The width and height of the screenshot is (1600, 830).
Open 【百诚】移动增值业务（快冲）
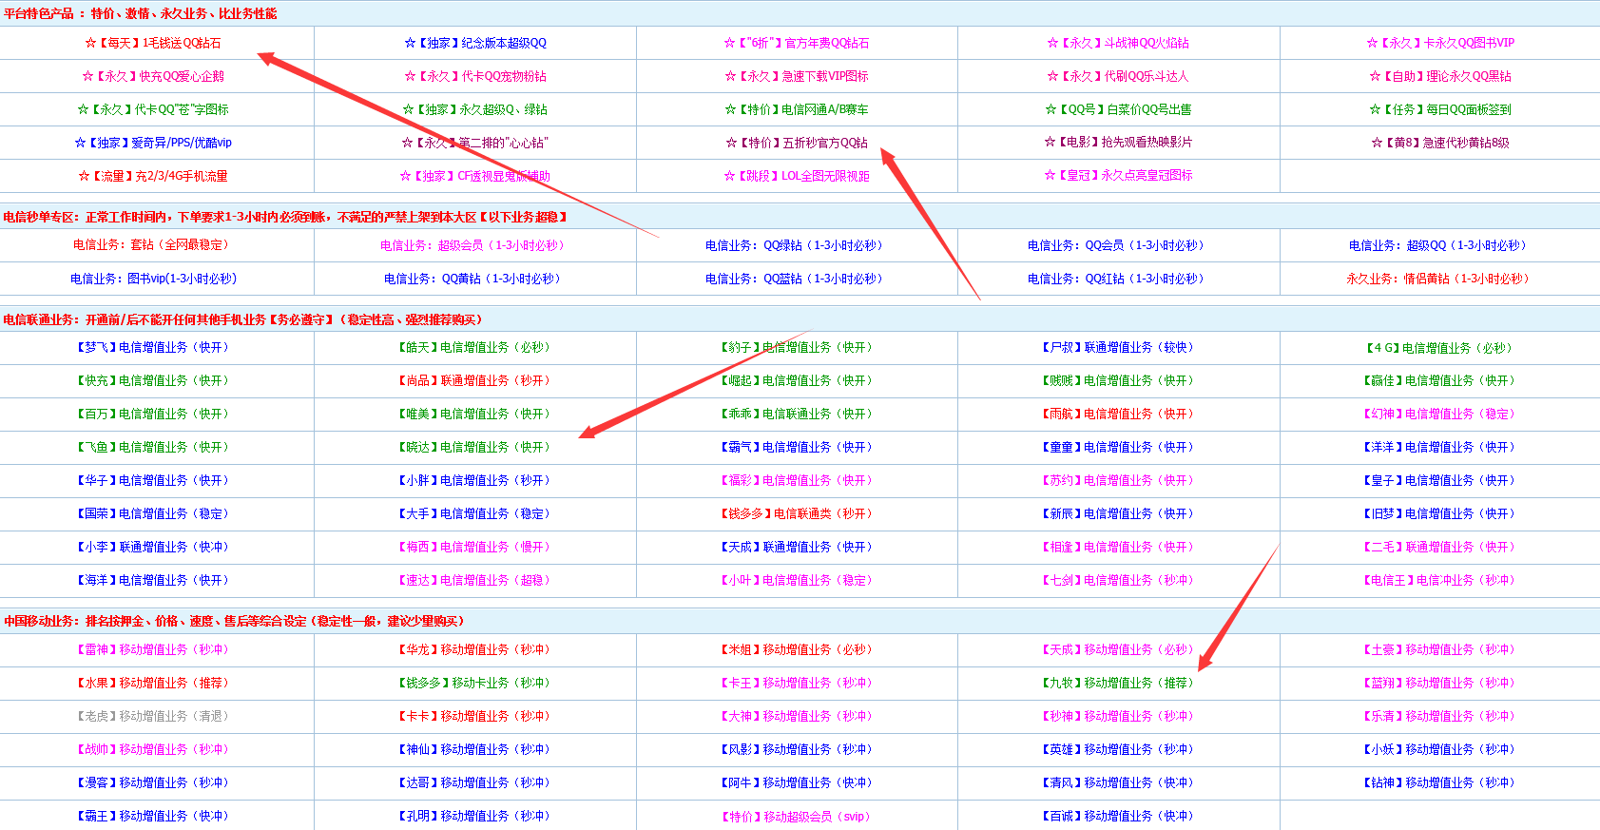[x=1118, y=816]
